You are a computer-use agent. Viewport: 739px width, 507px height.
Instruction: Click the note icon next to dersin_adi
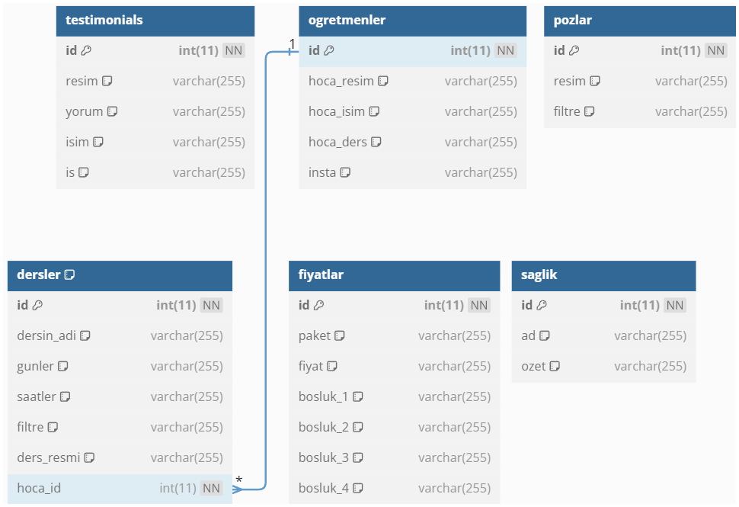(x=85, y=335)
